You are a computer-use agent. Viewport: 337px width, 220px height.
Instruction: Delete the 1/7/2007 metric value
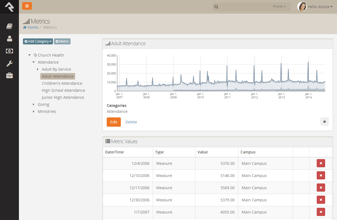(x=321, y=212)
